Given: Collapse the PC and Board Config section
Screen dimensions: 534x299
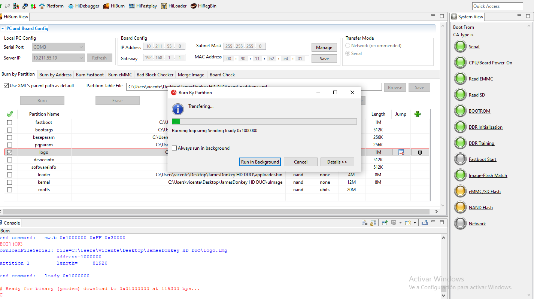Looking at the screenshot, I should 3,28.
